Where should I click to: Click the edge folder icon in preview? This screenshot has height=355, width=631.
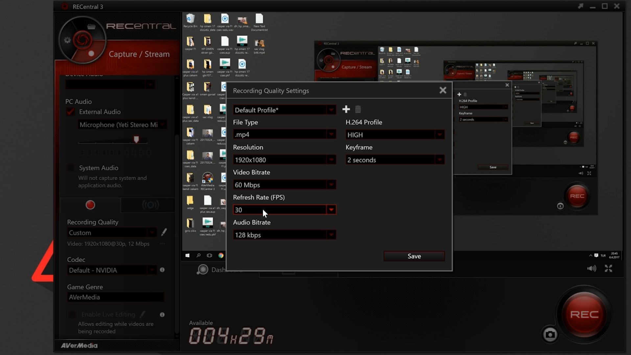[190, 203]
